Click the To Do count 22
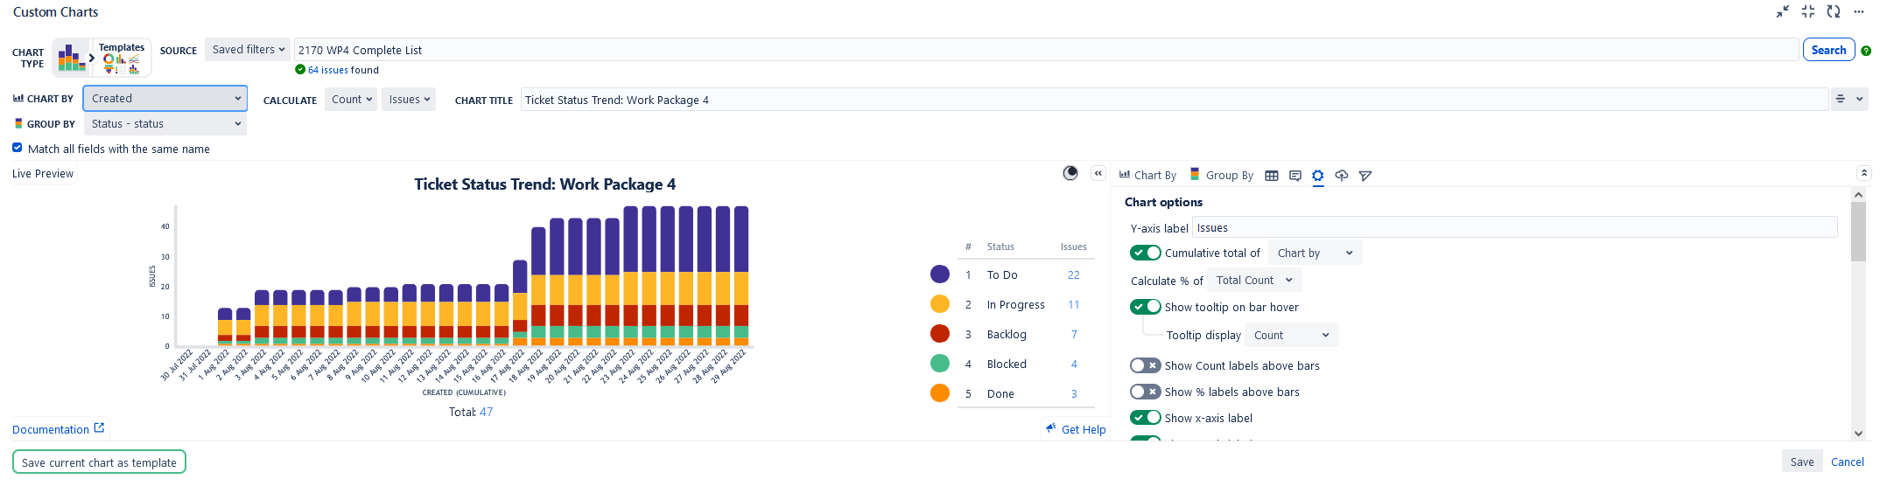This screenshot has height=493, width=1880. pyautogui.click(x=1073, y=274)
